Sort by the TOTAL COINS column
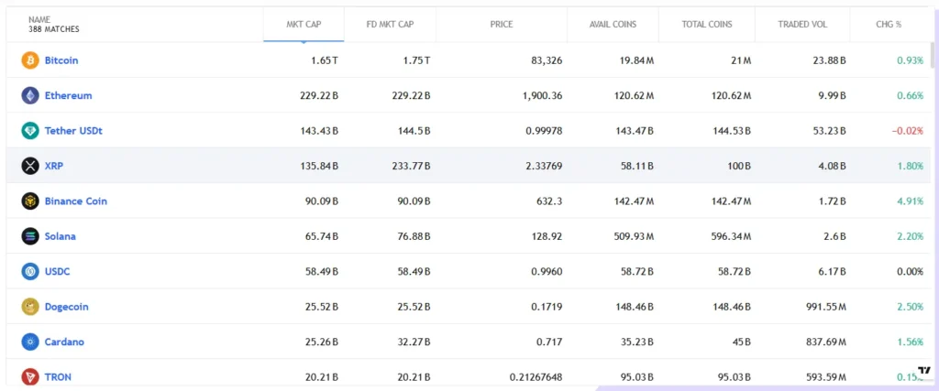This screenshot has height=391, width=939. (x=707, y=25)
